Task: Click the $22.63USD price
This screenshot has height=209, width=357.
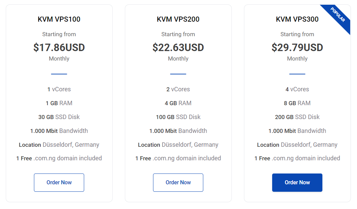Action: coord(178,47)
